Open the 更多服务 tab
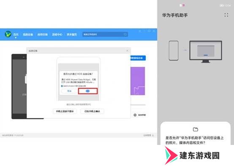234x166 pixels. (72, 35)
